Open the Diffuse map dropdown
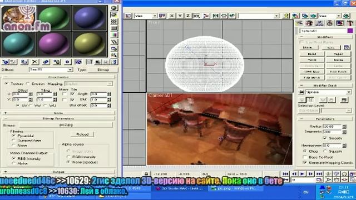 [70, 69]
